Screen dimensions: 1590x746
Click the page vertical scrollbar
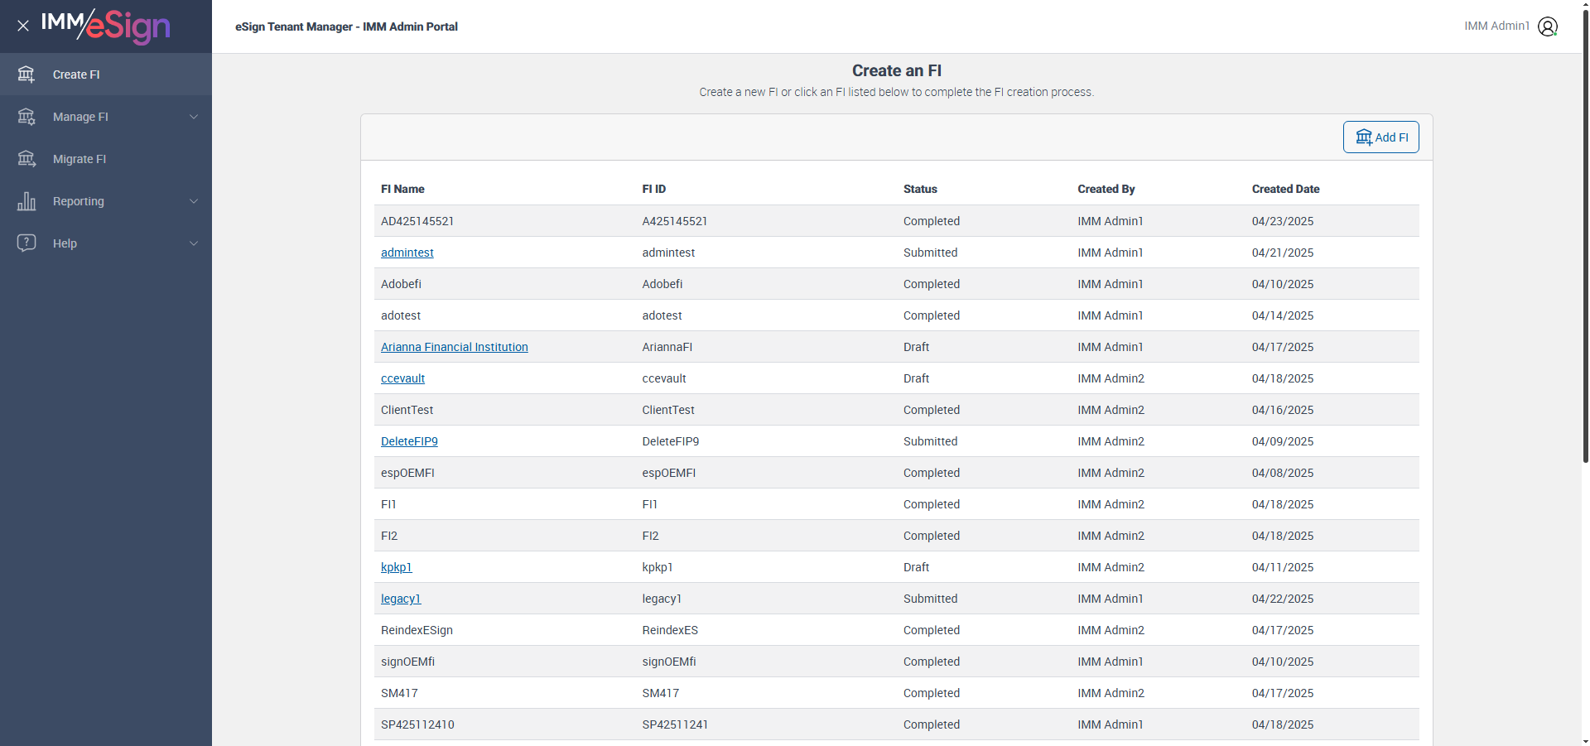point(1585,248)
